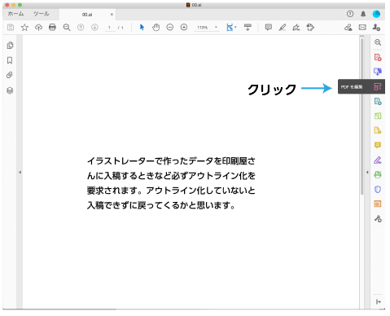Click the current page number field

110,28
